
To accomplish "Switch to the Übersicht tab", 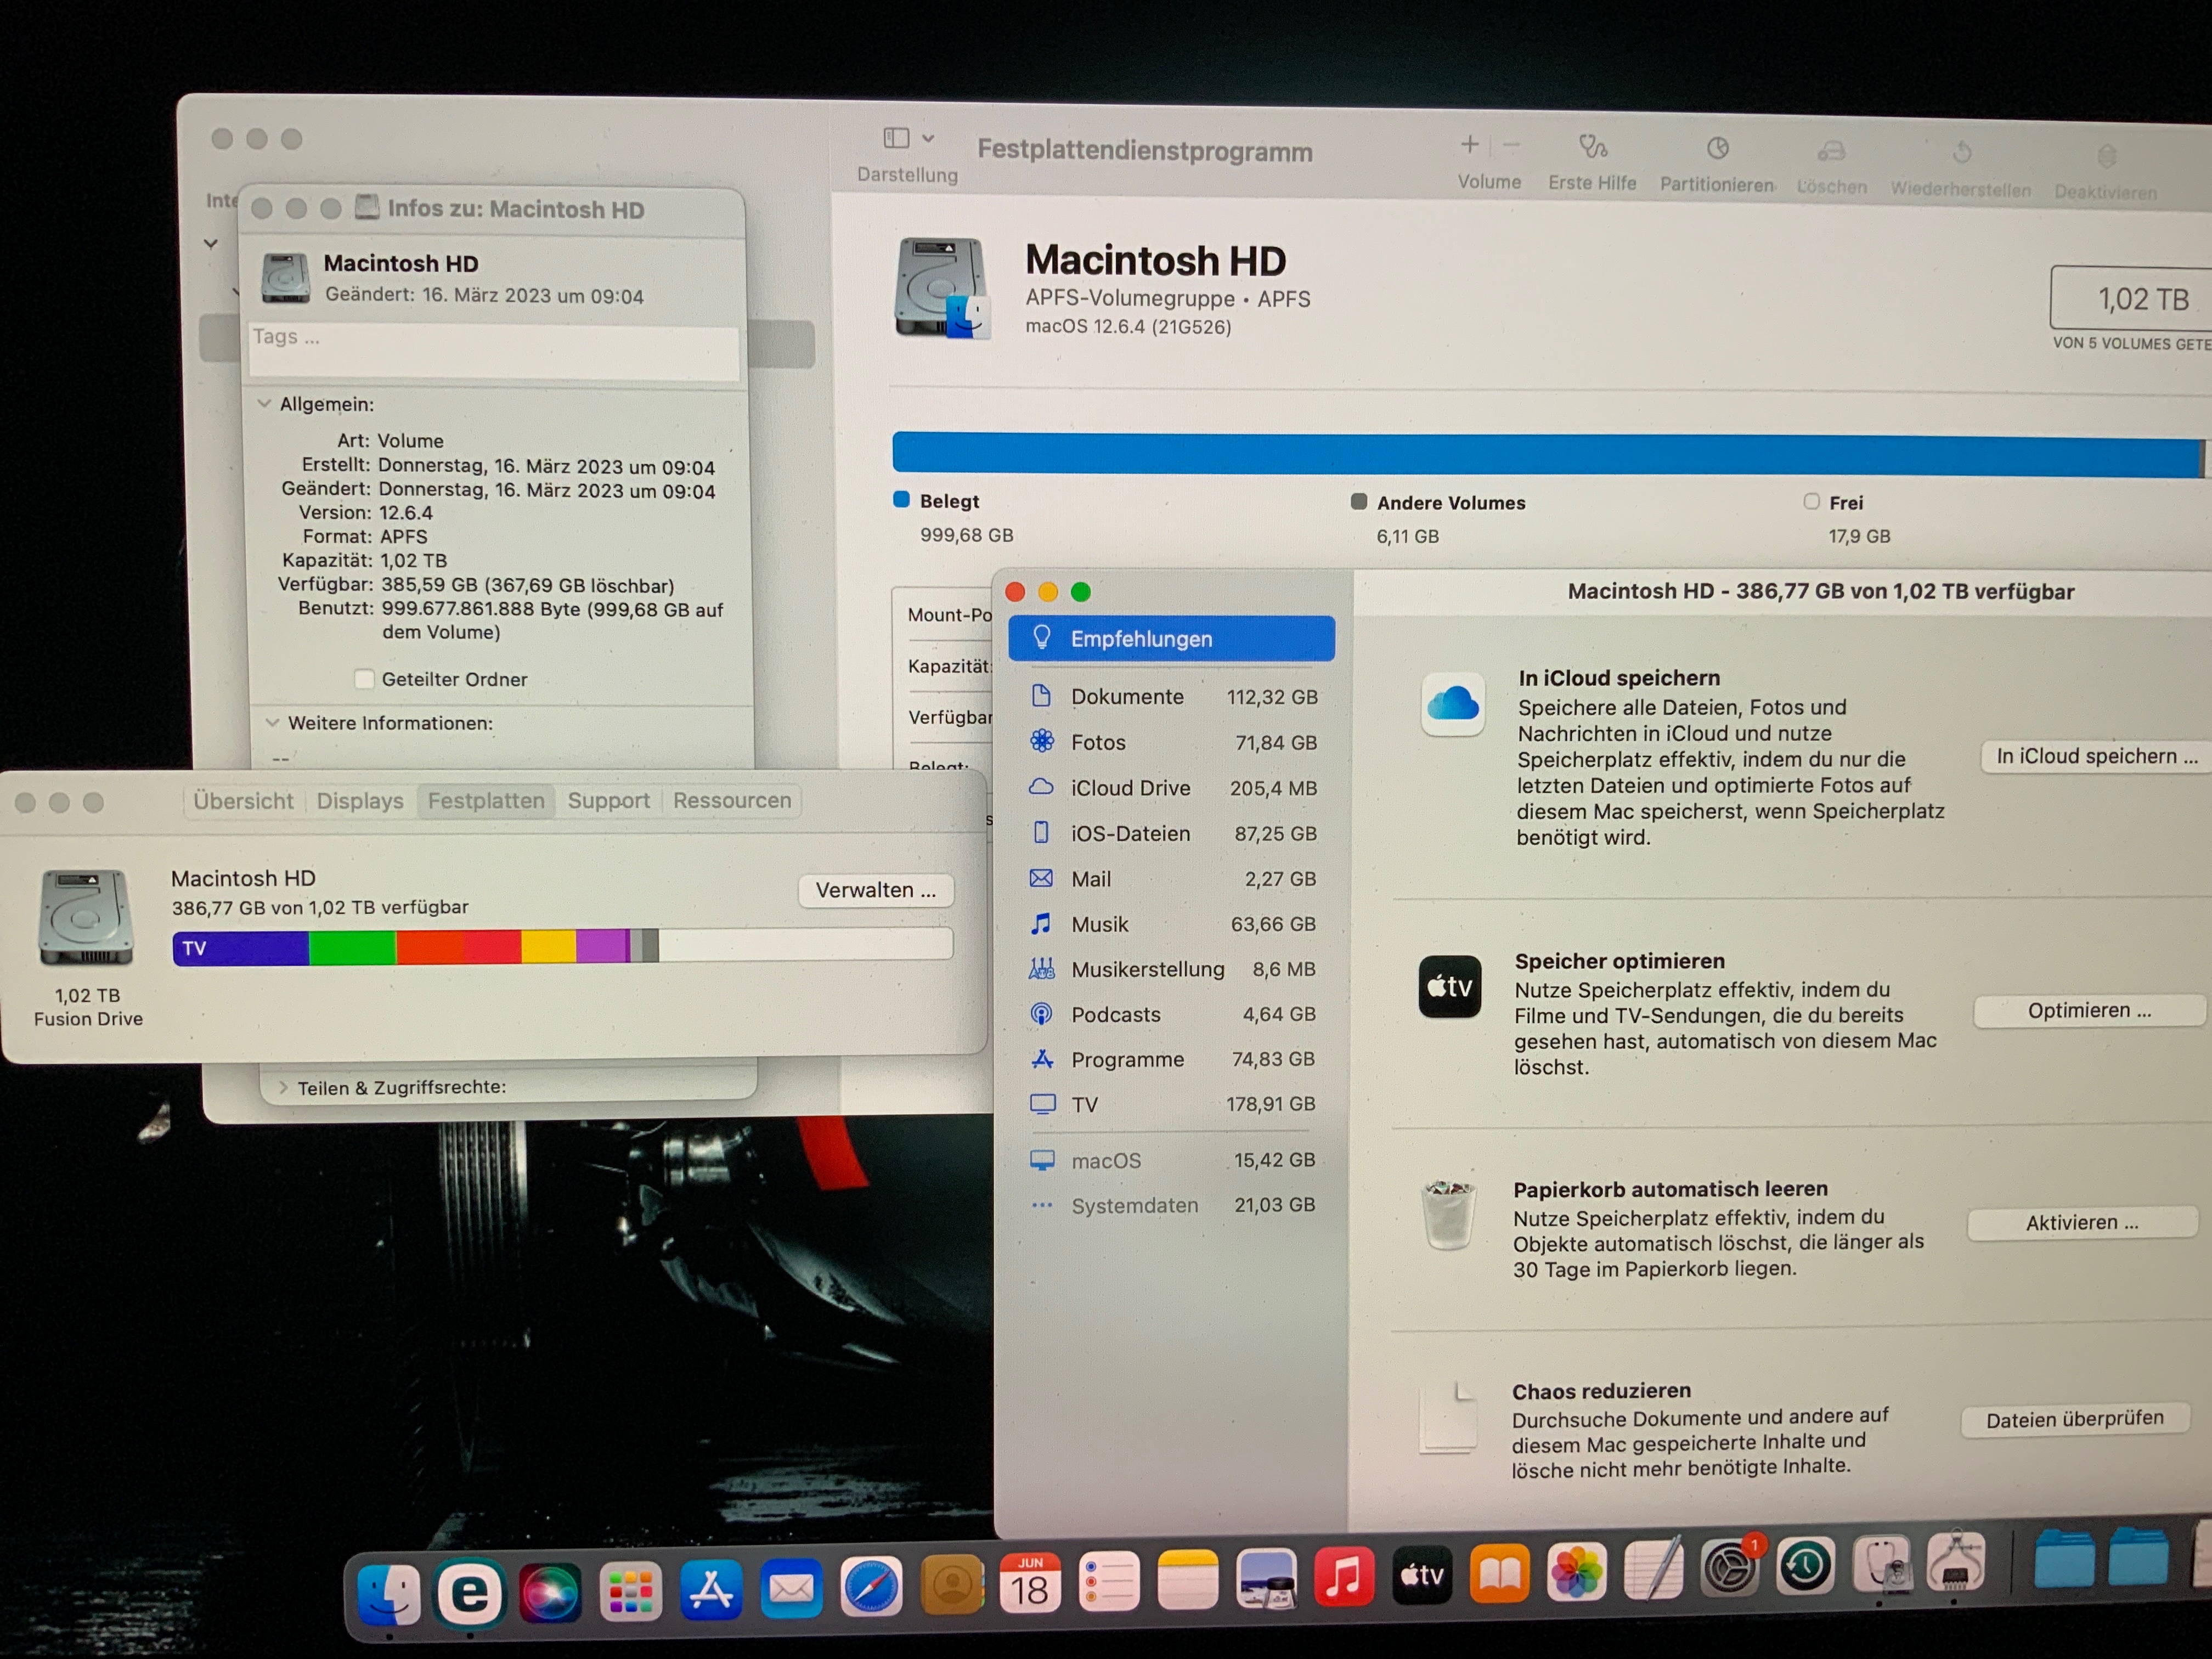I will (x=243, y=801).
